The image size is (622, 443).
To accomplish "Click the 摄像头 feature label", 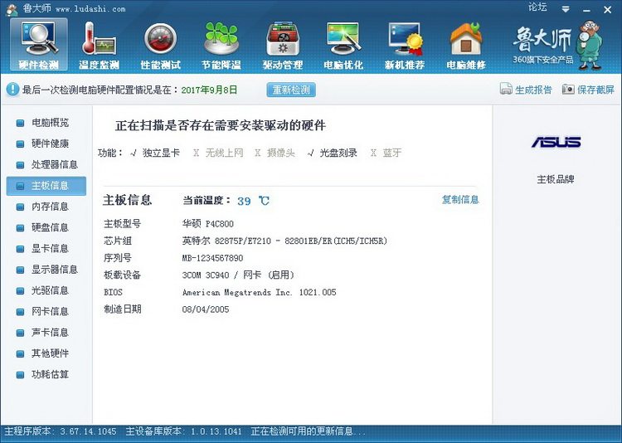I will tap(281, 153).
